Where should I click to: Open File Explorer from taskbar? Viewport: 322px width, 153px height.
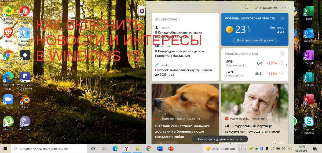point(137,148)
